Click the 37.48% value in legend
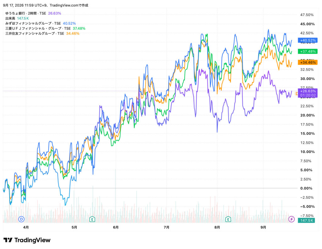 click(x=79, y=29)
